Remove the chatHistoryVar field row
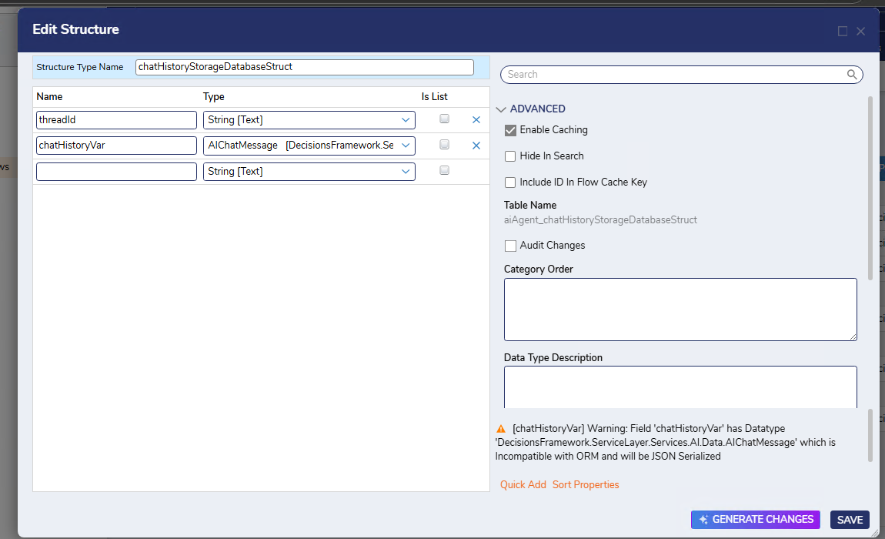Image resolution: width=885 pixels, height=539 pixels. tap(476, 146)
